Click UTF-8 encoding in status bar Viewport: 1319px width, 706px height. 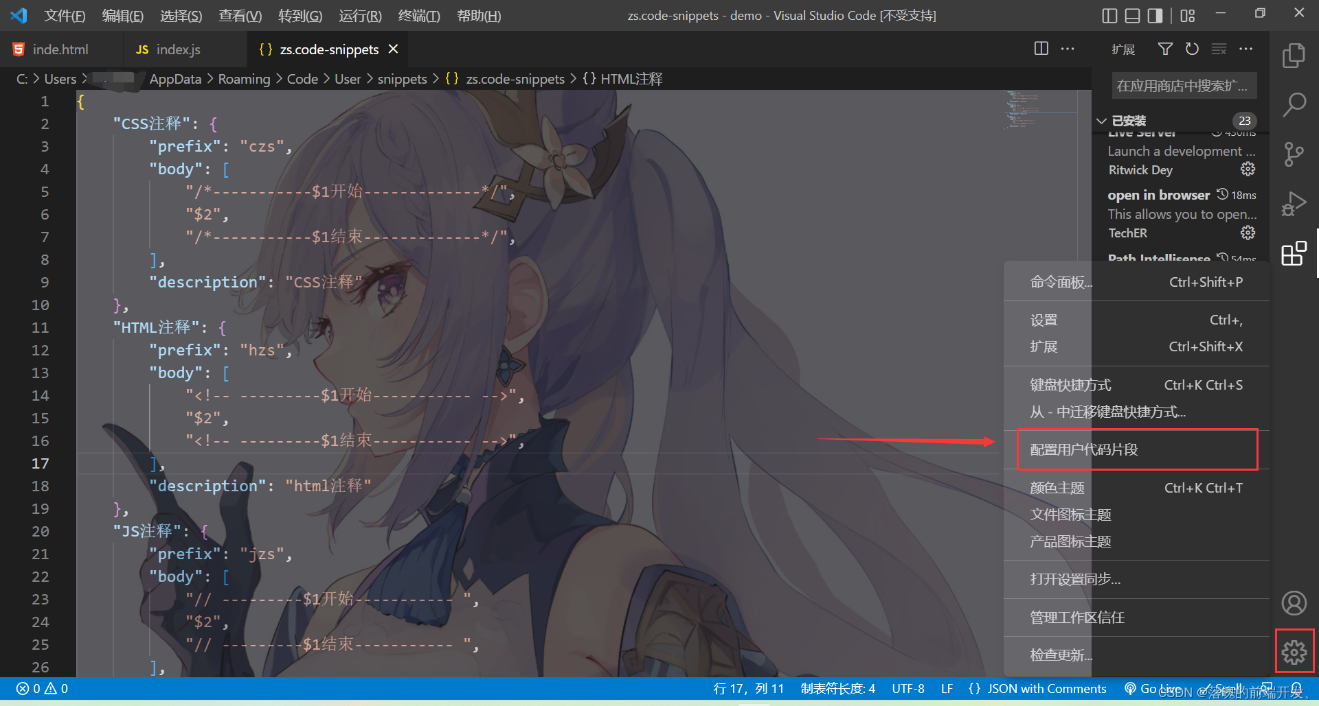tap(907, 688)
